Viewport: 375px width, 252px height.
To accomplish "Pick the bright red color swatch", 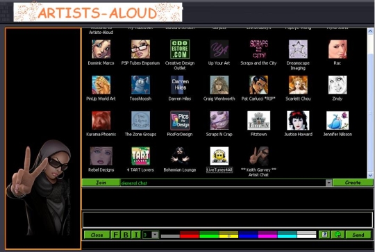I will pyautogui.click(x=190, y=237).
